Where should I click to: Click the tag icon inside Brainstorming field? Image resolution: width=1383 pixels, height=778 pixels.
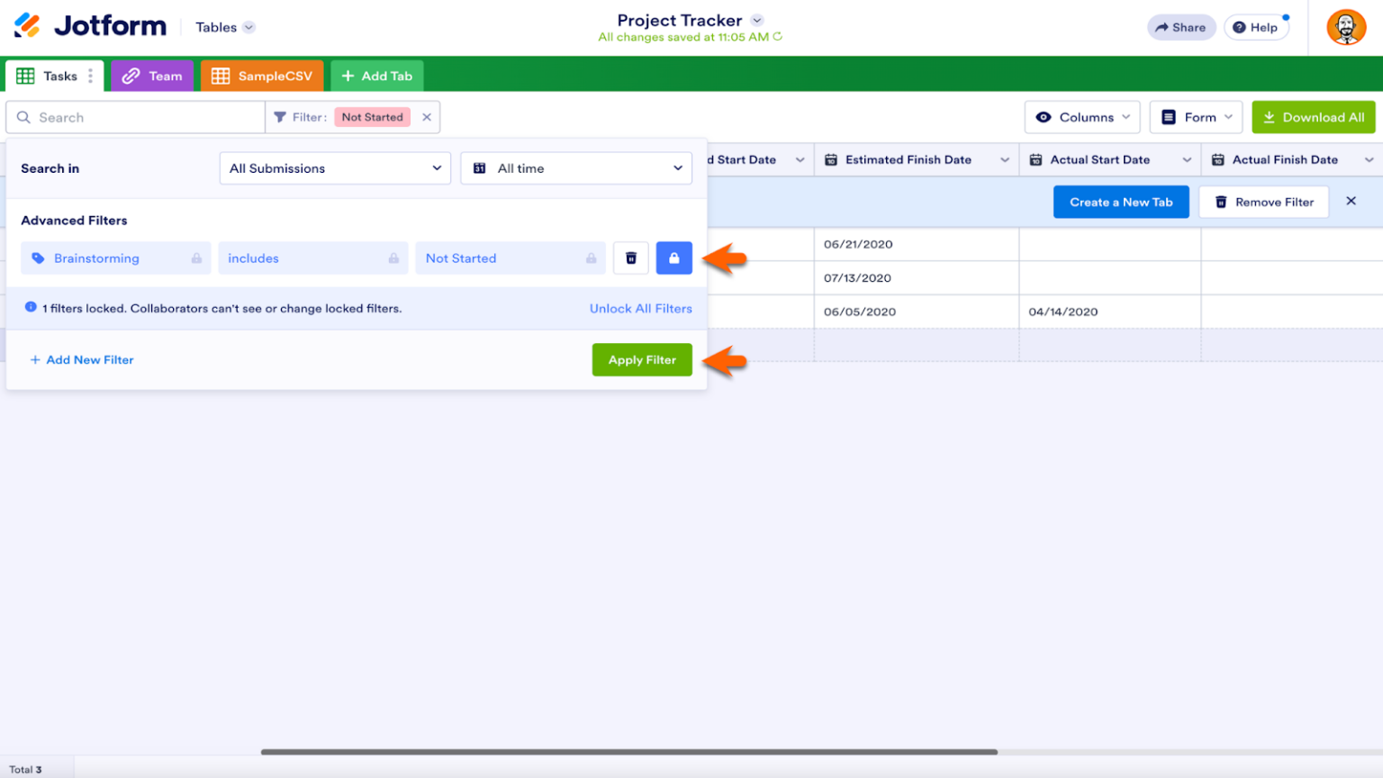click(36, 258)
